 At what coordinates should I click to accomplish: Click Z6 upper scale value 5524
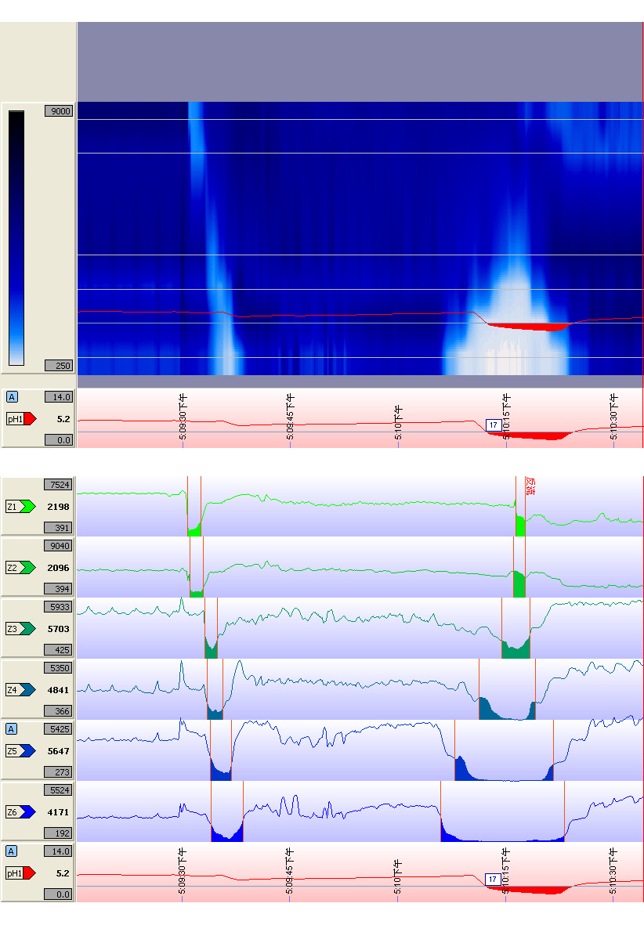click(59, 790)
